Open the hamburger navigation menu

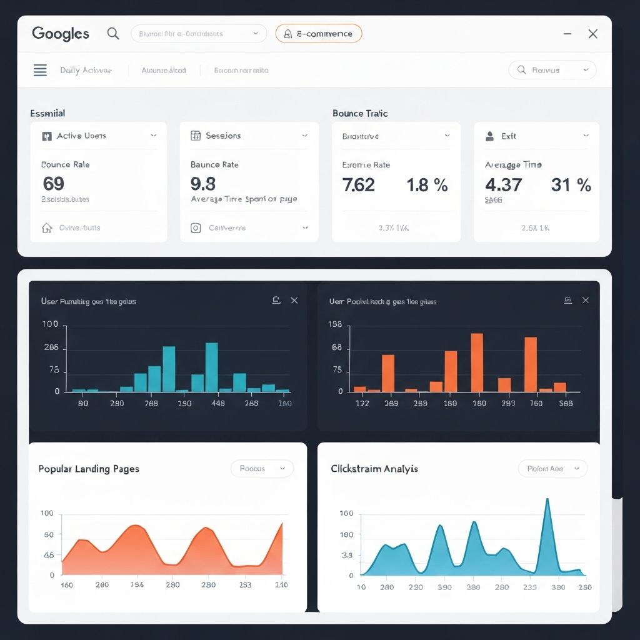(40, 70)
